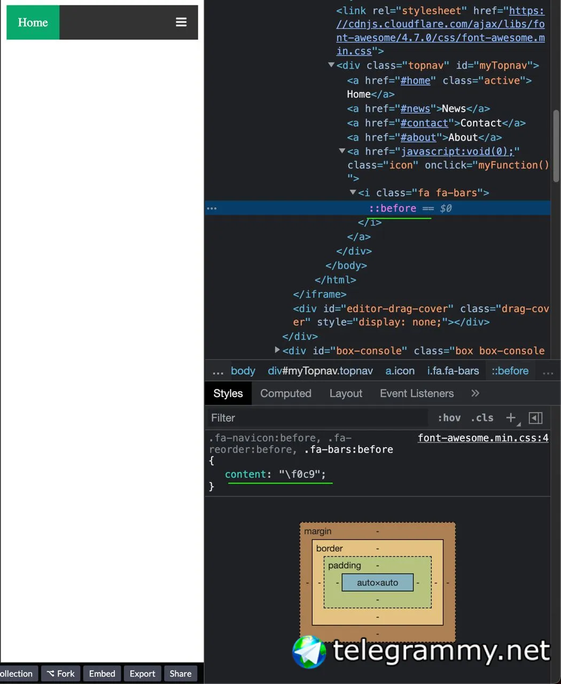Add a new style rule with plus
This screenshot has height=684, width=561.
pos(511,418)
